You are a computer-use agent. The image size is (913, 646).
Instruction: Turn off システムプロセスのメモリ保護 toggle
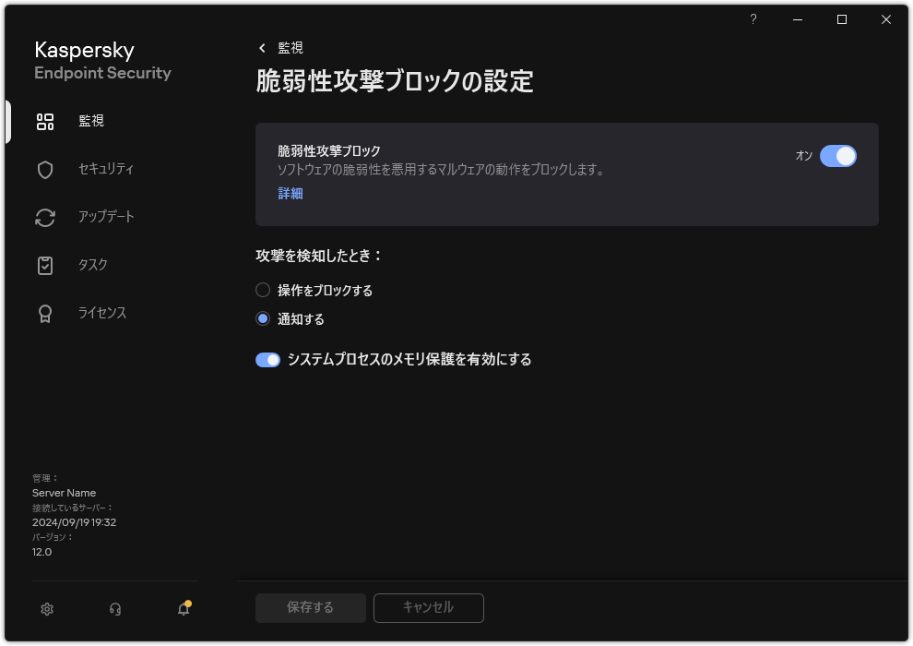point(267,359)
